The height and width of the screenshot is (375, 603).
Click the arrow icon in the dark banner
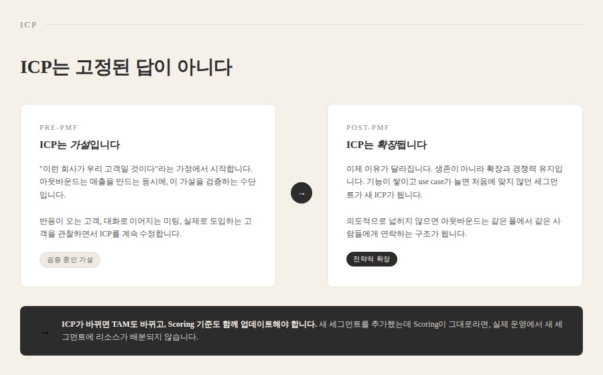point(45,332)
